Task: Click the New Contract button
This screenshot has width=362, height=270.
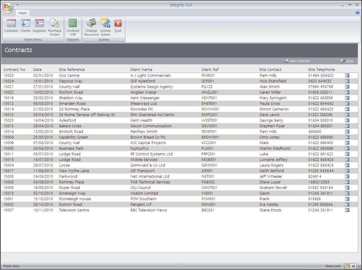Action: point(297,61)
